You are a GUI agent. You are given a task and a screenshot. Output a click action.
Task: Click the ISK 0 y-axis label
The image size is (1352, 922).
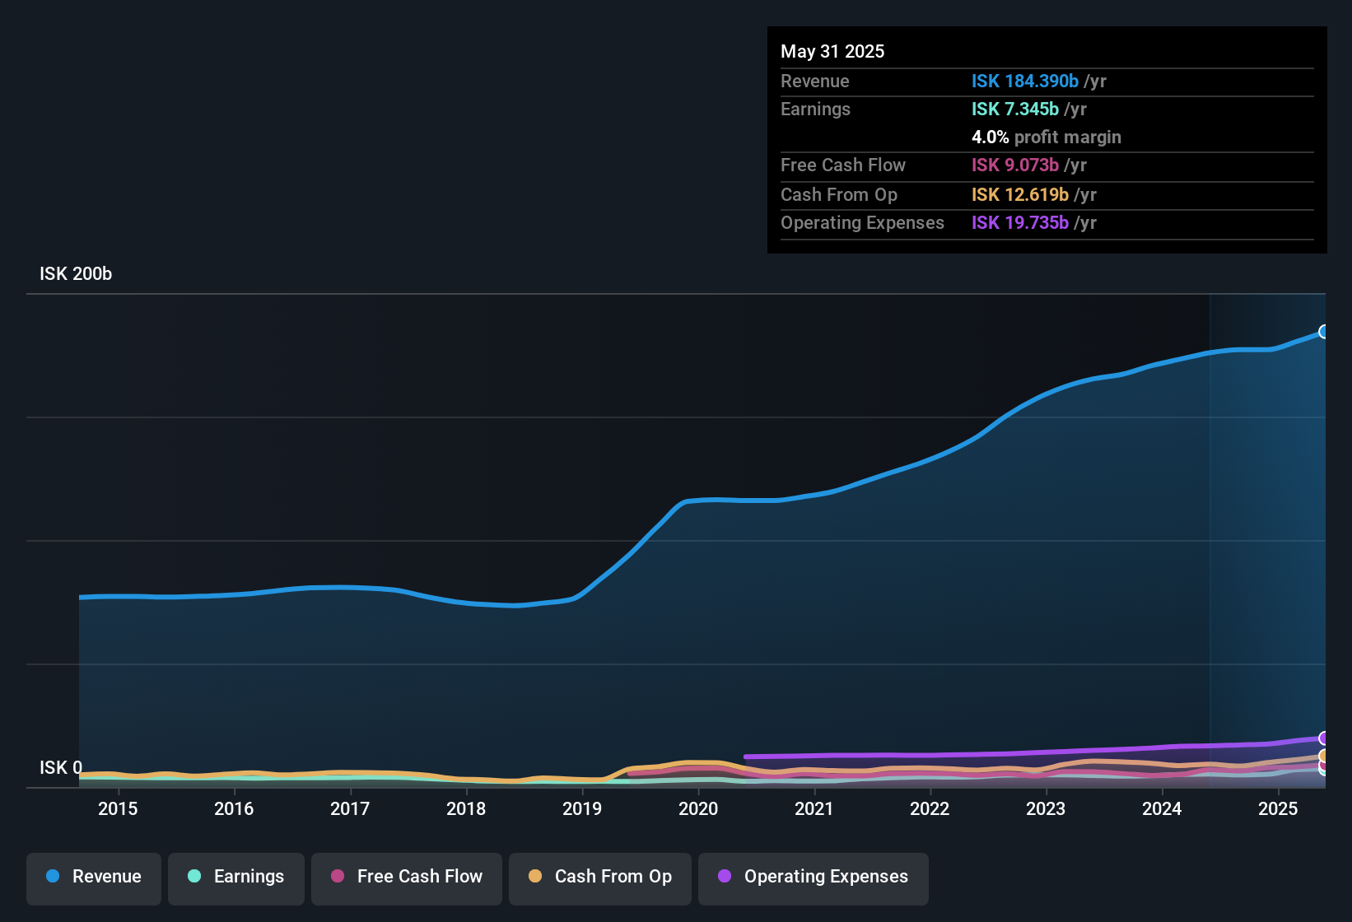pyautogui.click(x=61, y=768)
